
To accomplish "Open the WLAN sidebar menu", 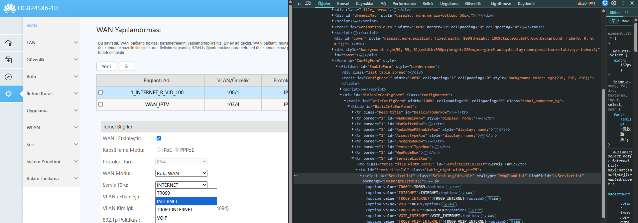I will point(52,127).
